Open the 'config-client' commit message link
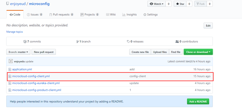The width and height of the screenshot is (242, 110). tap(138, 76)
